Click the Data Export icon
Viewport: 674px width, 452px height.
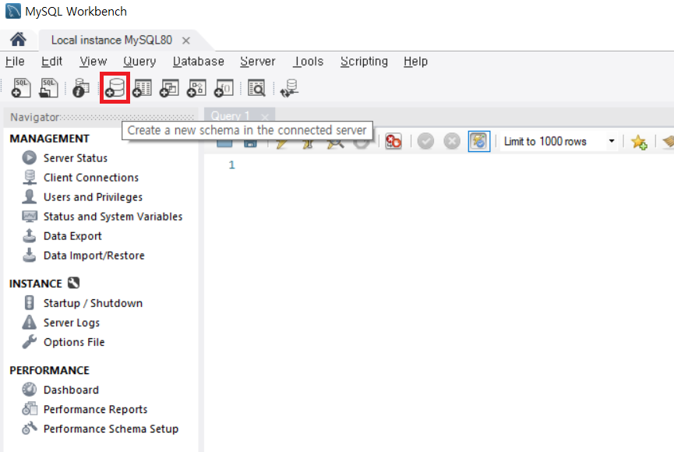click(30, 235)
